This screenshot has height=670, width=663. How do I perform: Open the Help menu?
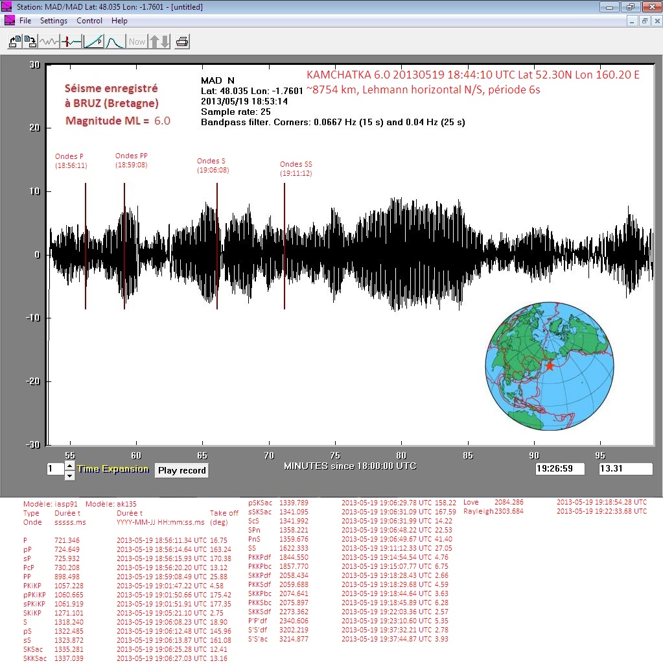tap(119, 21)
